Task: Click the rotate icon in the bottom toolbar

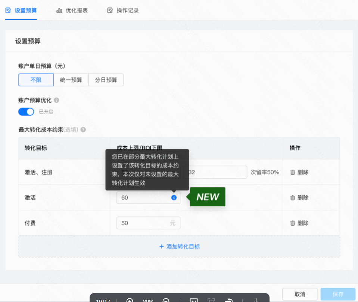Action: tap(229, 300)
